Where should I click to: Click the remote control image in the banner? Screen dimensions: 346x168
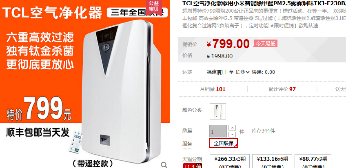(x=76, y=142)
